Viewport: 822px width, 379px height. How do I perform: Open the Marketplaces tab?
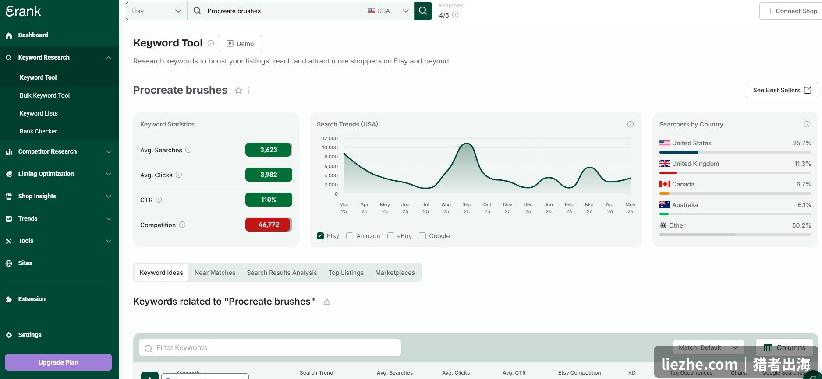[x=395, y=273]
